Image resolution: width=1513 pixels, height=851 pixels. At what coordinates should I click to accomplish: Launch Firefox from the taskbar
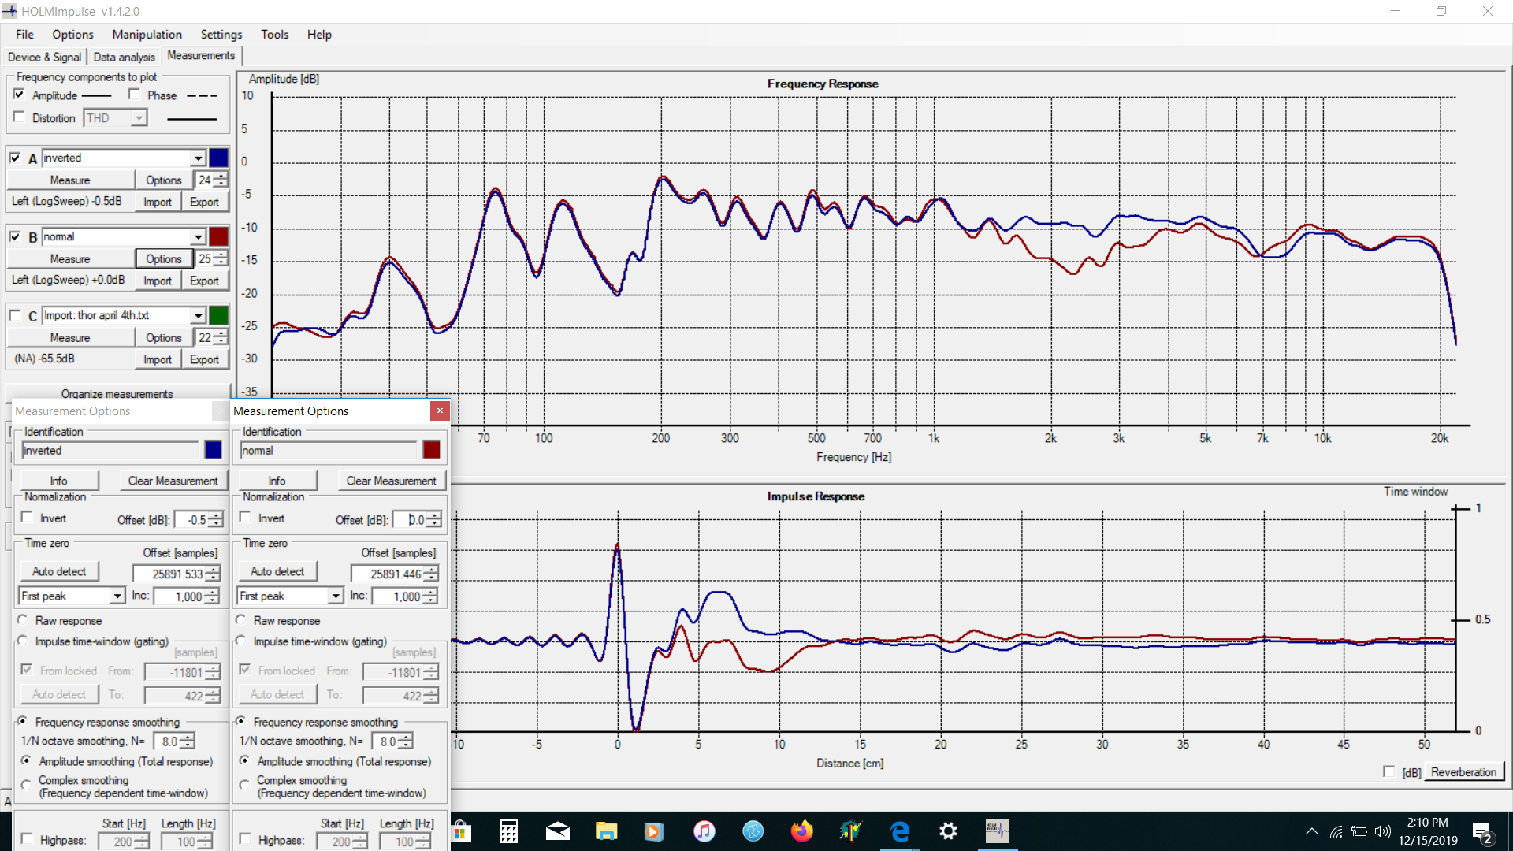coord(801,831)
